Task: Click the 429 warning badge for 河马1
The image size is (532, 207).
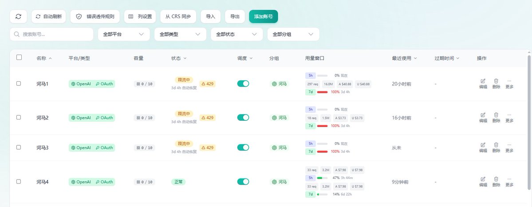Action: (207, 84)
